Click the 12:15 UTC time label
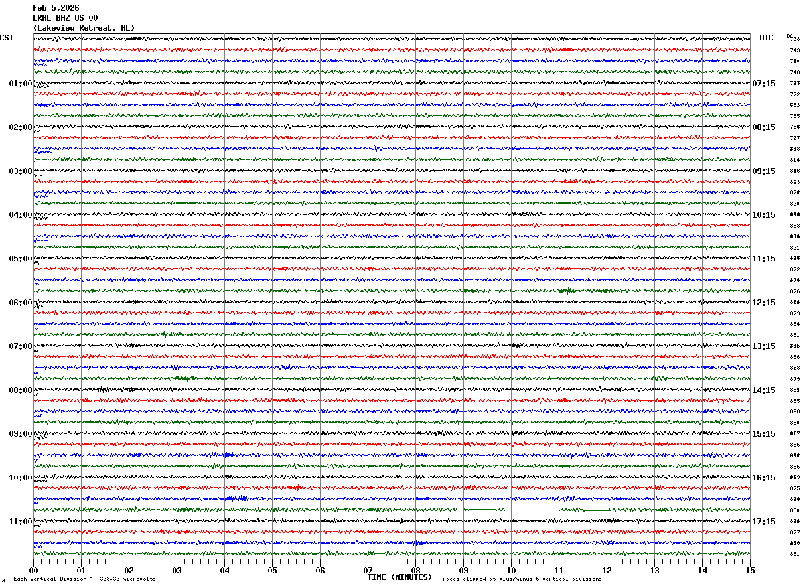 (x=763, y=303)
